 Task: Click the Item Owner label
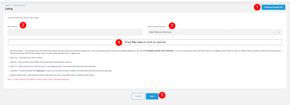pyautogui.click(x=12, y=27)
